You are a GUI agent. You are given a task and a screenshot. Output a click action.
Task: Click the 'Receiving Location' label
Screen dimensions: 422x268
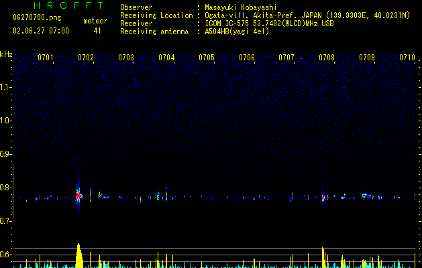pyautogui.click(x=156, y=15)
